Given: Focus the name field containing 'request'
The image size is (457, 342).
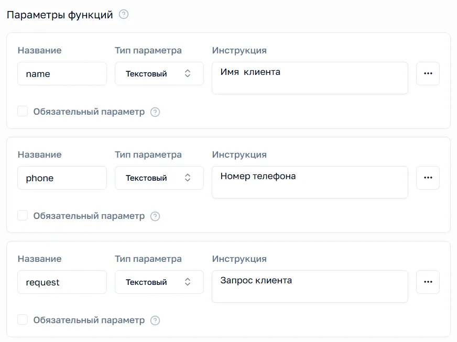Looking at the screenshot, I should 62,282.
